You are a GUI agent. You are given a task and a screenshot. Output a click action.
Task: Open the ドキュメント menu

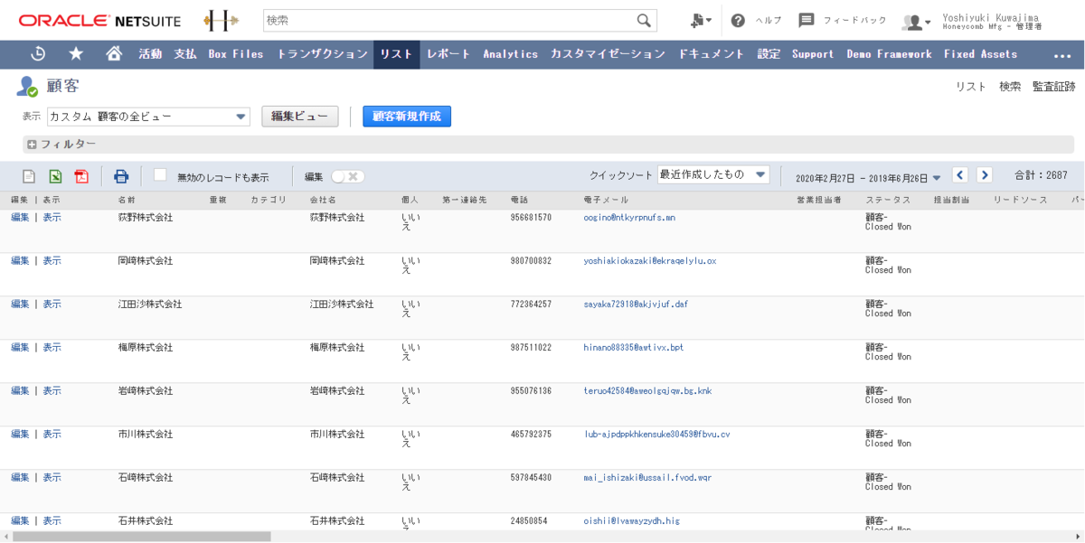[x=712, y=54]
